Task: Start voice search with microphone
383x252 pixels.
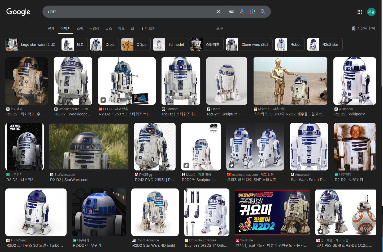Action: (x=242, y=12)
